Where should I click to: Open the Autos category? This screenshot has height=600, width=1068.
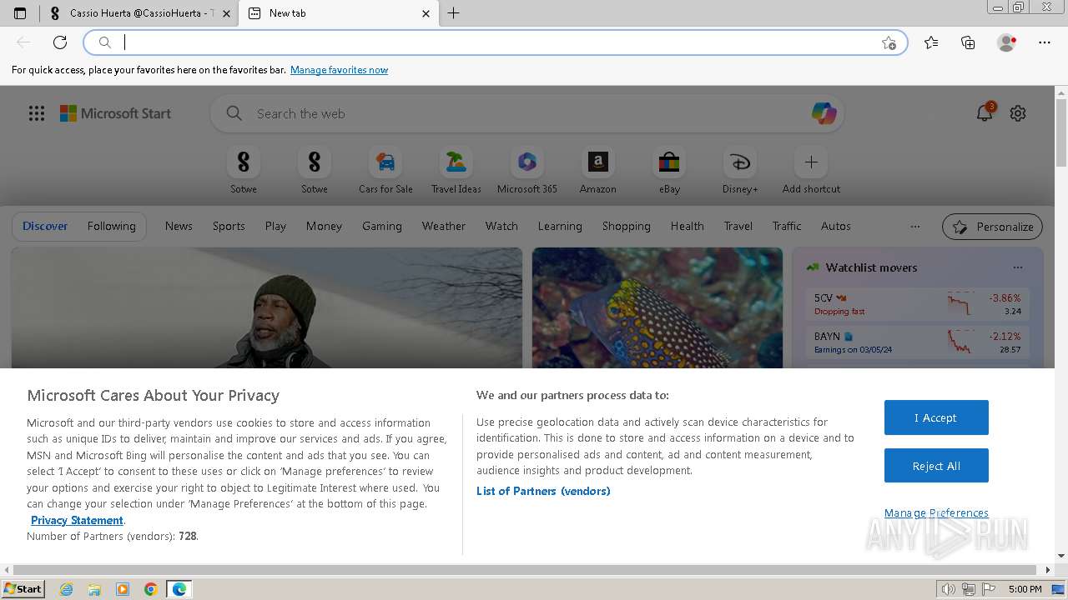pos(836,226)
